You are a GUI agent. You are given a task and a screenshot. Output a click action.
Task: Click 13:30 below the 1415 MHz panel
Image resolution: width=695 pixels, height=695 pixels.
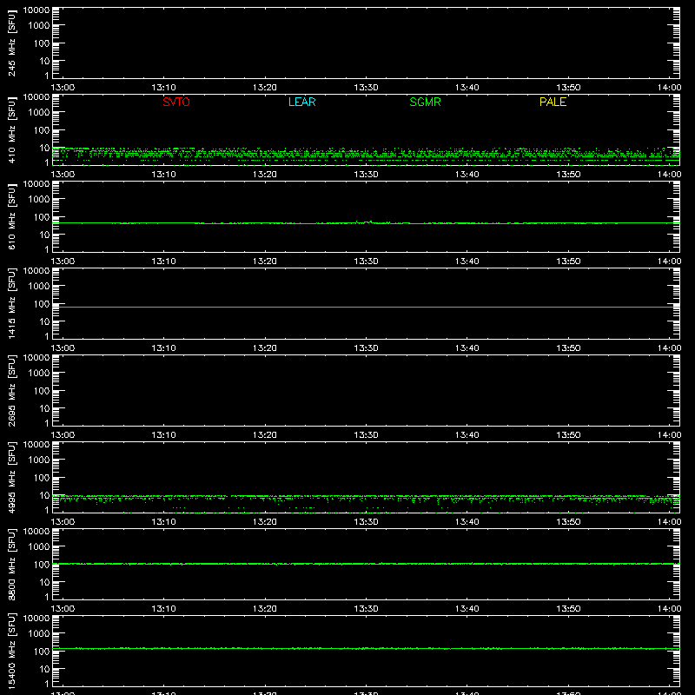(x=366, y=348)
